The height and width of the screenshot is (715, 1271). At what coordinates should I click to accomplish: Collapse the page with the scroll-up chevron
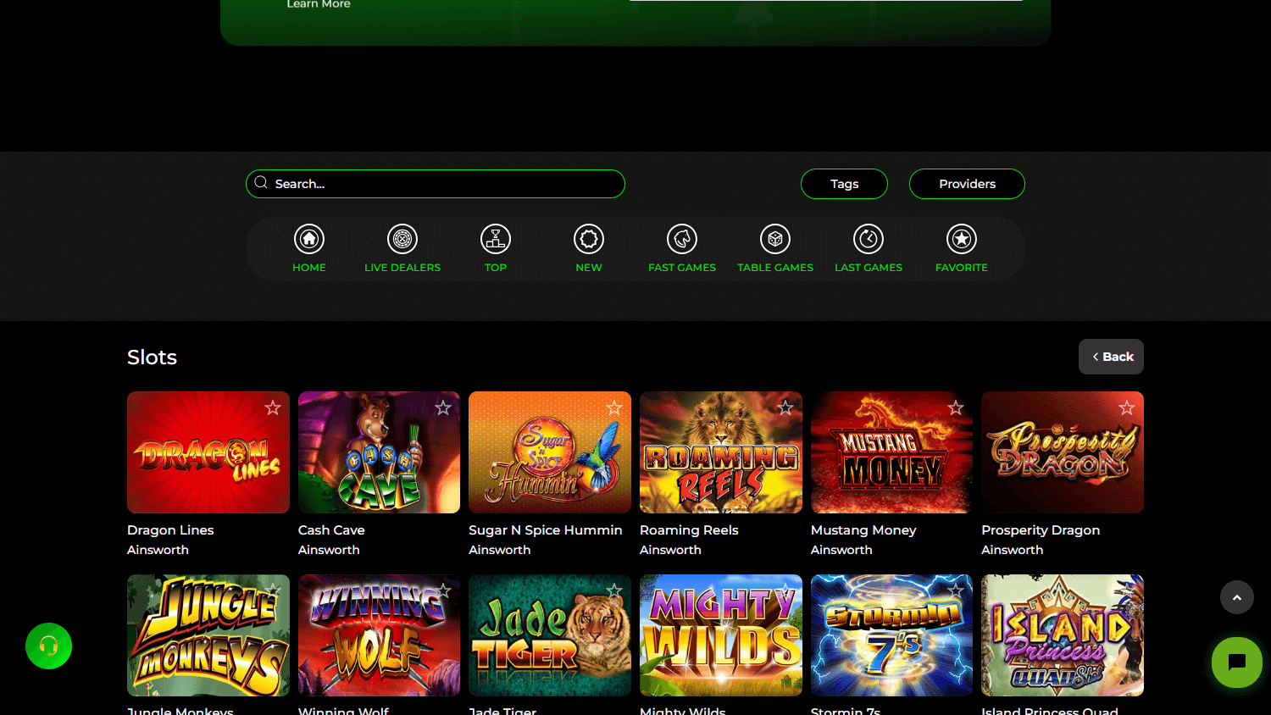click(x=1237, y=597)
